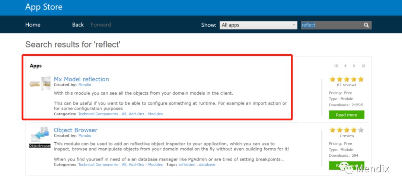Go to Home in navigation bar

33,25
